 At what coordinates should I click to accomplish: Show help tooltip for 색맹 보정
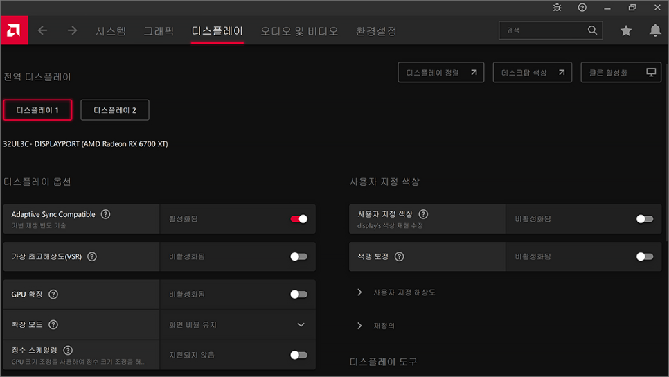[399, 256]
